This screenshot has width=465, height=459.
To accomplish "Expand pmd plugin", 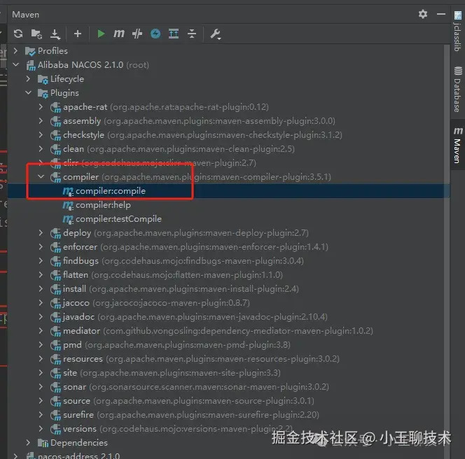I will 41,345.
